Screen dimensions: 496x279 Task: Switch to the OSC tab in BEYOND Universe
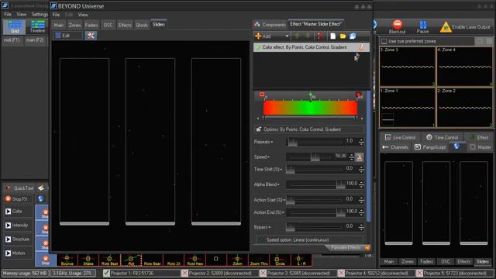coord(108,26)
